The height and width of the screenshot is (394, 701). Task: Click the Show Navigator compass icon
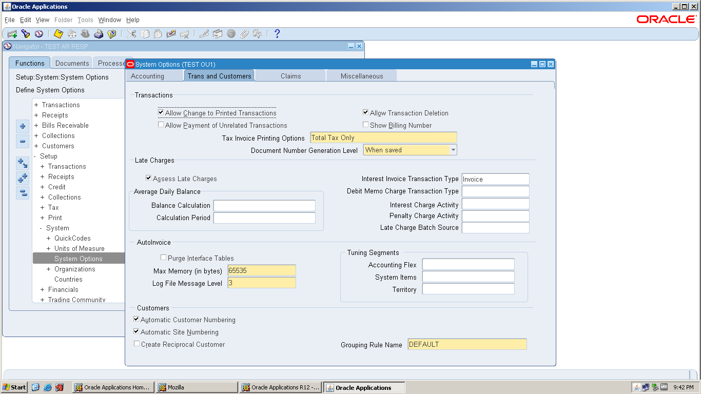tap(39, 34)
